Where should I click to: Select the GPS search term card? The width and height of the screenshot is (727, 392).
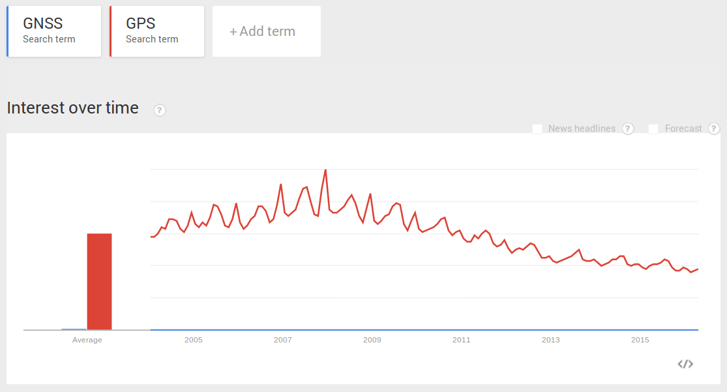(156, 31)
